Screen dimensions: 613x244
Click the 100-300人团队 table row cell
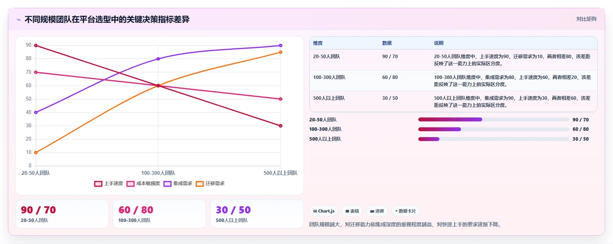[x=329, y=77]
